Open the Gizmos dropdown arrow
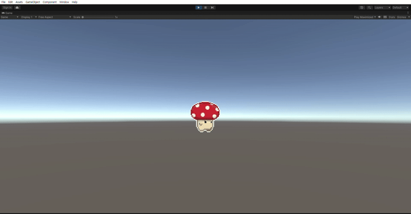The height and width of the screenshot is (214, 411). 408,17
